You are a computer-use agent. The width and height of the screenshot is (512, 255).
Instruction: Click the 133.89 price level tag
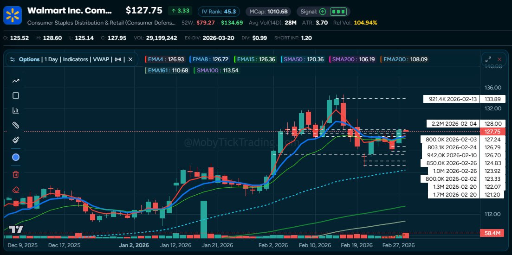493,99
